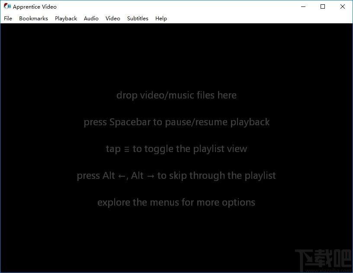Viewport: 353px width, 273px height.
Task: Open the File menu
Action: tap(8, 19)
